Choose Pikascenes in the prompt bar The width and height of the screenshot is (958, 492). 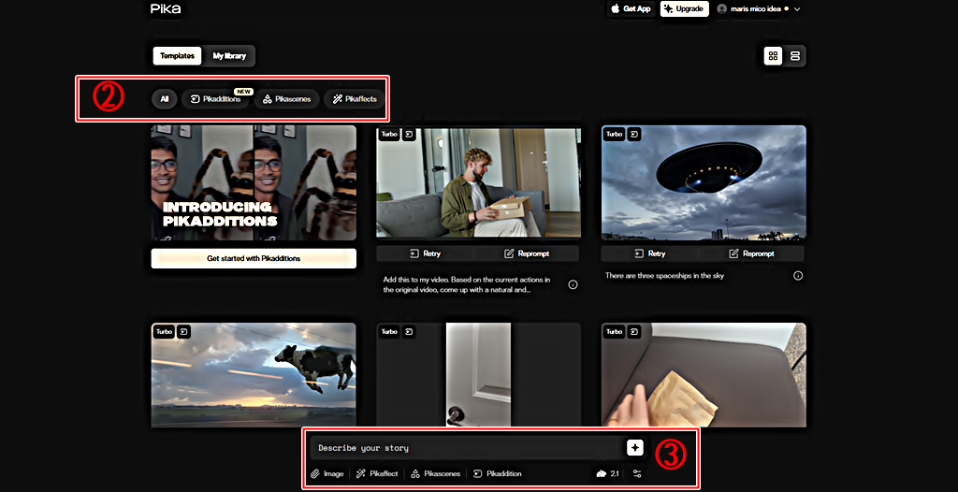436,473
